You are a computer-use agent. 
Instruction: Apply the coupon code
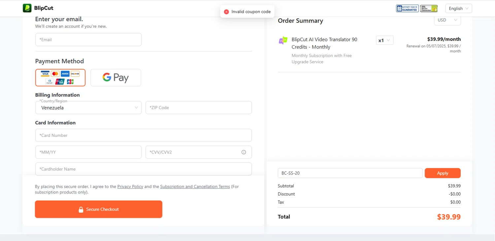click(443, 173)
